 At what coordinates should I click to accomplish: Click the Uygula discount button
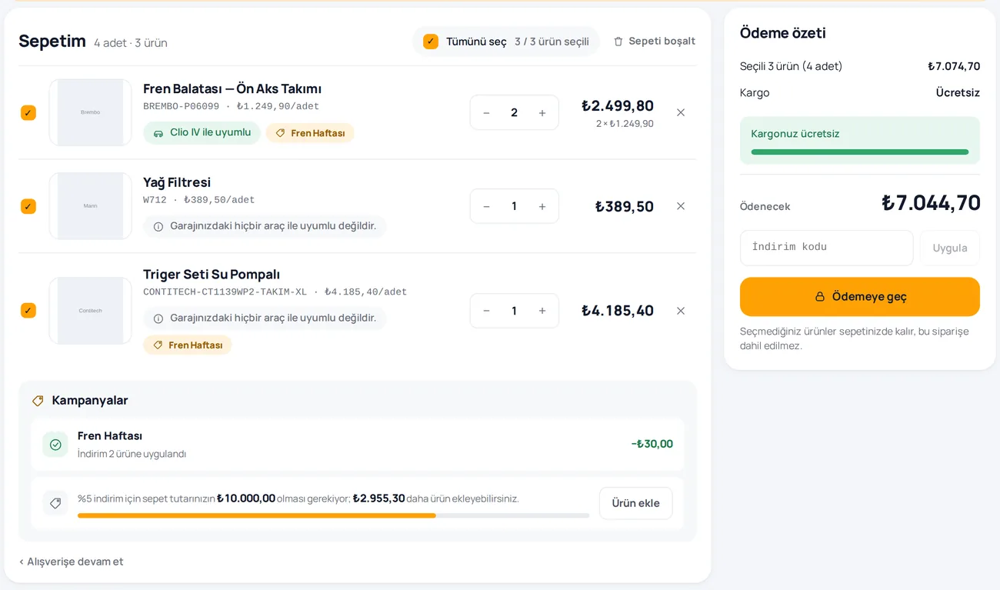(950, 248)
